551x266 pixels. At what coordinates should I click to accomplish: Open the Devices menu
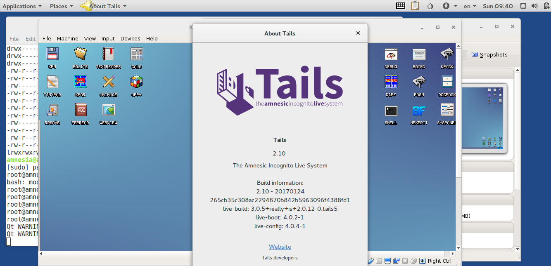click(130, 38)
